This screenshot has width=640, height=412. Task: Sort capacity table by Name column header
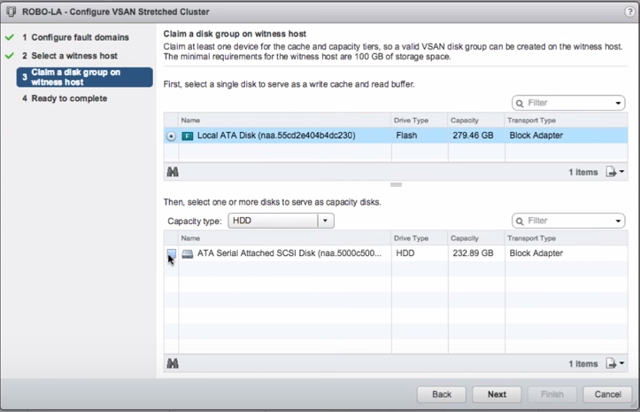click(284, 237)
